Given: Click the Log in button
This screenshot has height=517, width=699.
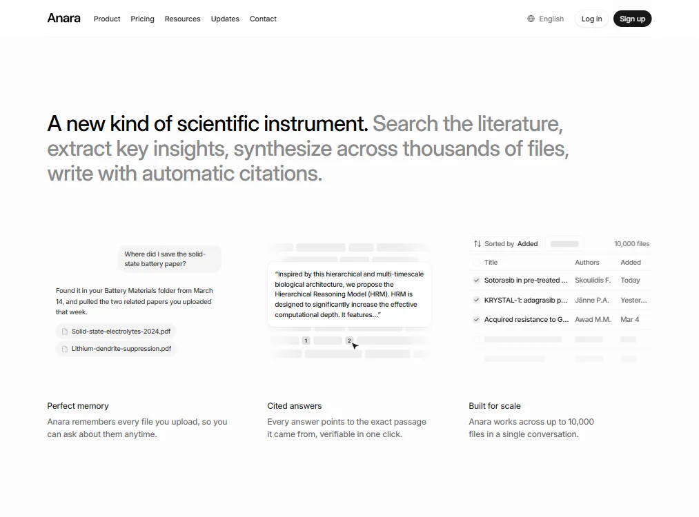Looking at the screenshot, I should coord(591,19).
